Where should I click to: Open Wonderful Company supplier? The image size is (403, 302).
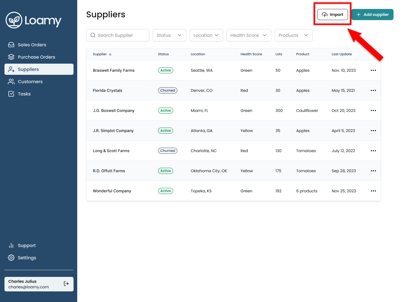tap(112, 191)
